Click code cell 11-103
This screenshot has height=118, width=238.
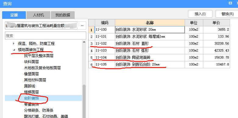(105, 50)
